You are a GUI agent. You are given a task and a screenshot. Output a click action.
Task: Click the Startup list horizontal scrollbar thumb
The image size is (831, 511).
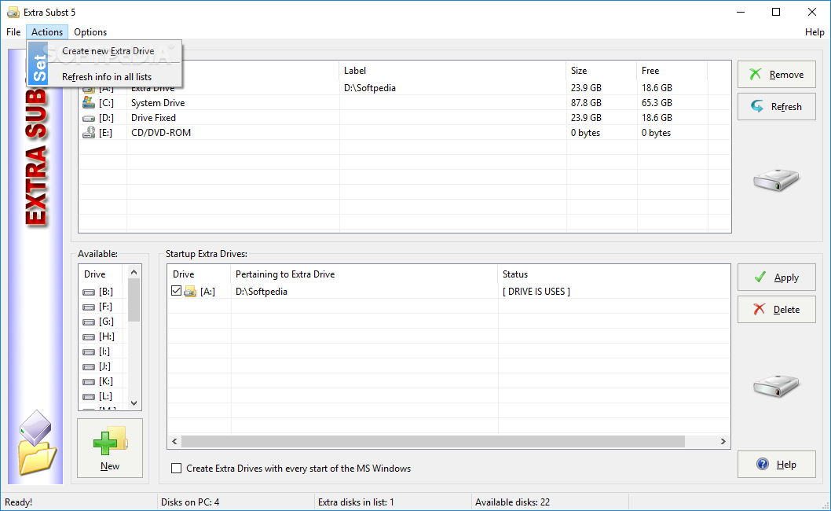(x=433, y=442)
